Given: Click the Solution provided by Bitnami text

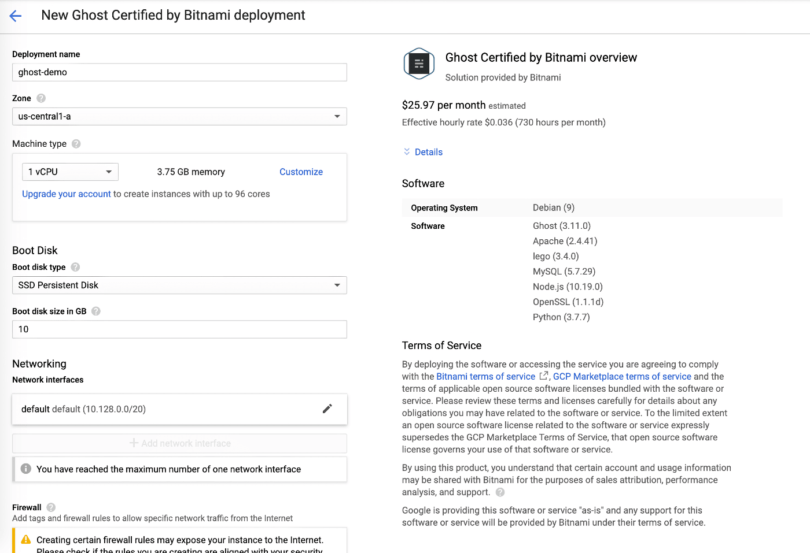Looking at the screenshot, I should pos(503,77).
